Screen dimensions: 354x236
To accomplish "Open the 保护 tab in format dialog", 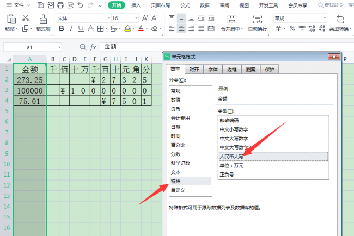I will (270, 70).
